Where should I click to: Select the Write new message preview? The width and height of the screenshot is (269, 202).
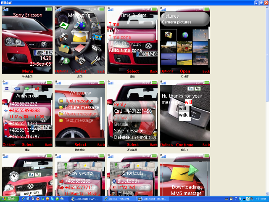pos(80,114)
